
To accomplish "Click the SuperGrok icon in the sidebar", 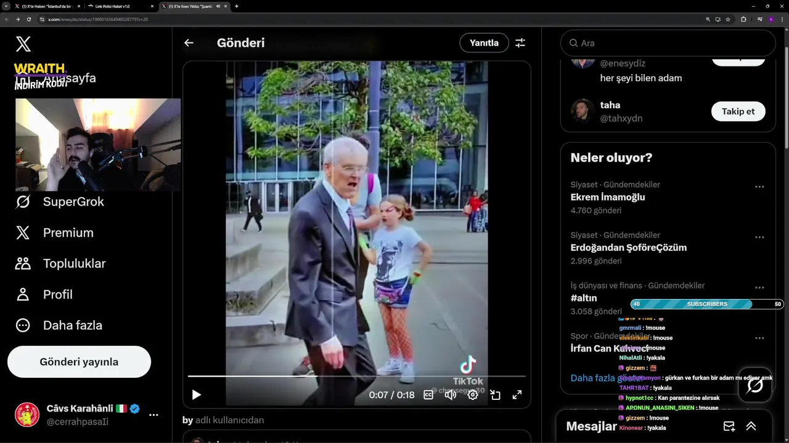I will click(x=23, y=202).
